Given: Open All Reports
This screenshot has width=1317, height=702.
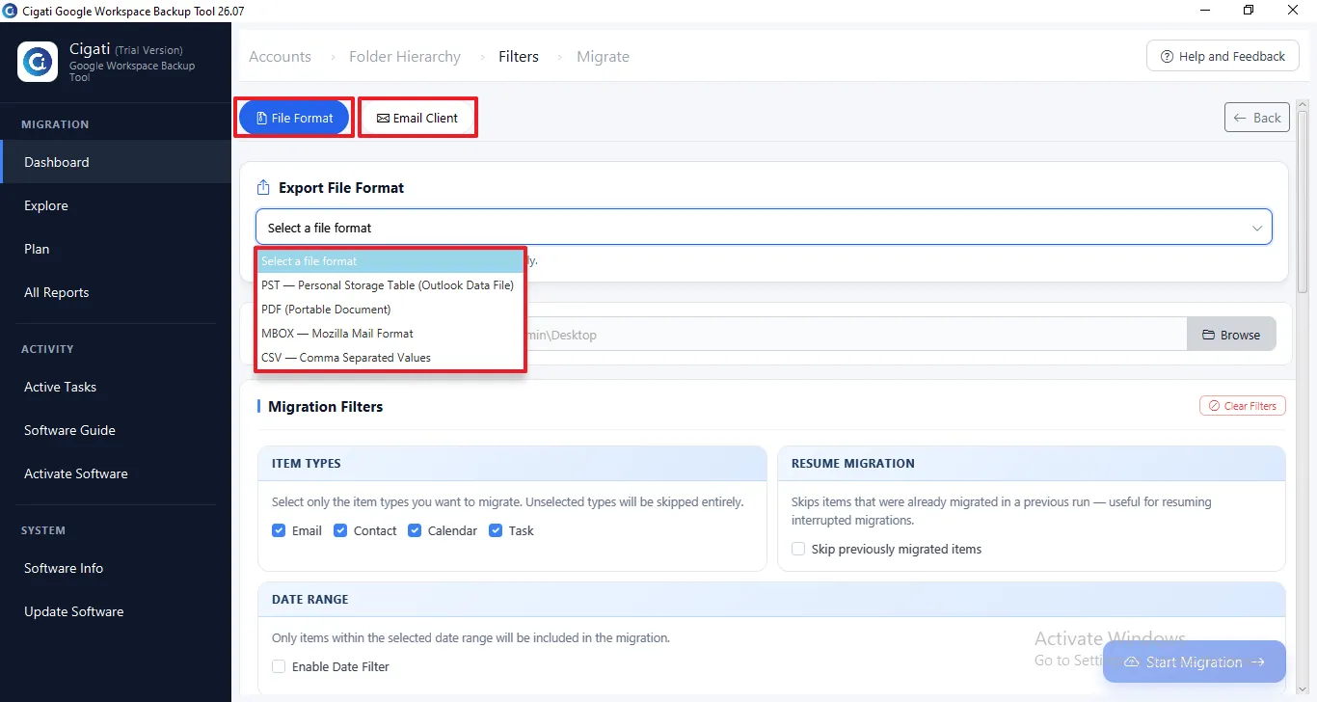Looking at the screenshot, I should [116, 292].
